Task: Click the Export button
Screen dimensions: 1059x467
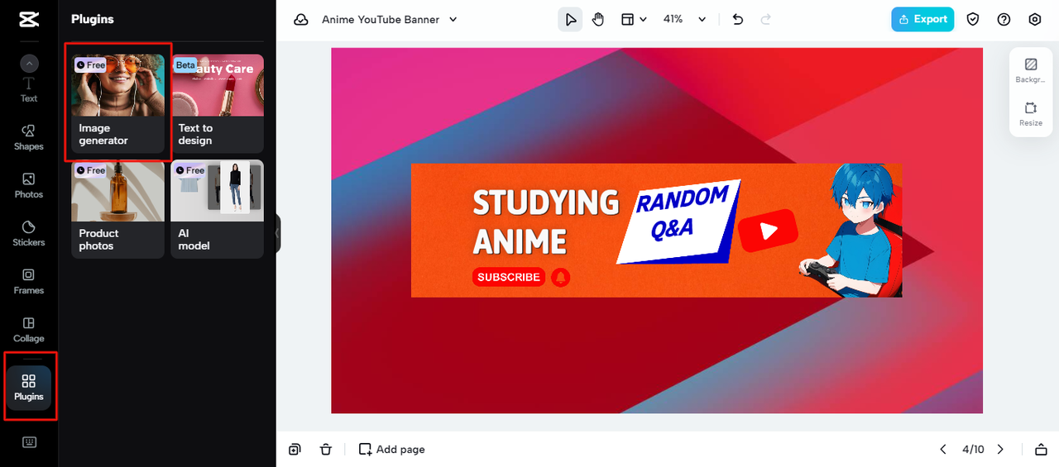Action: coord(922,19)
